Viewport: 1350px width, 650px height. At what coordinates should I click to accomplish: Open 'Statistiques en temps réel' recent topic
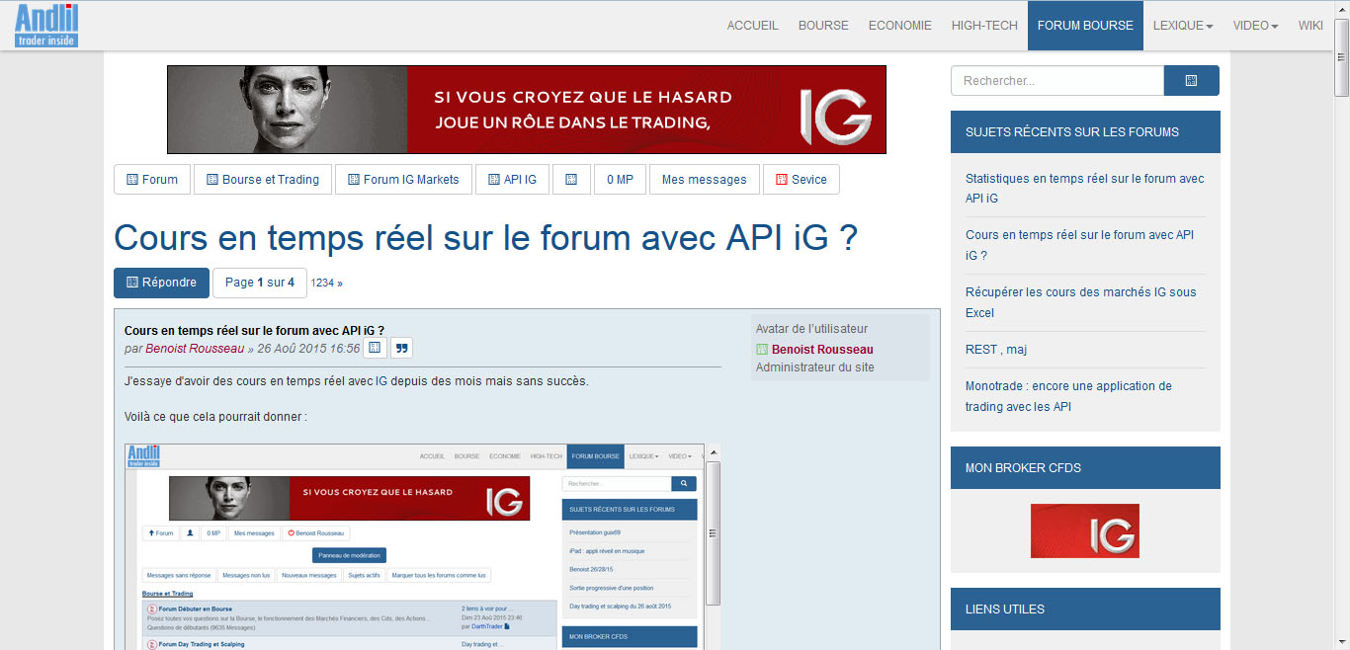point(1085,189)
